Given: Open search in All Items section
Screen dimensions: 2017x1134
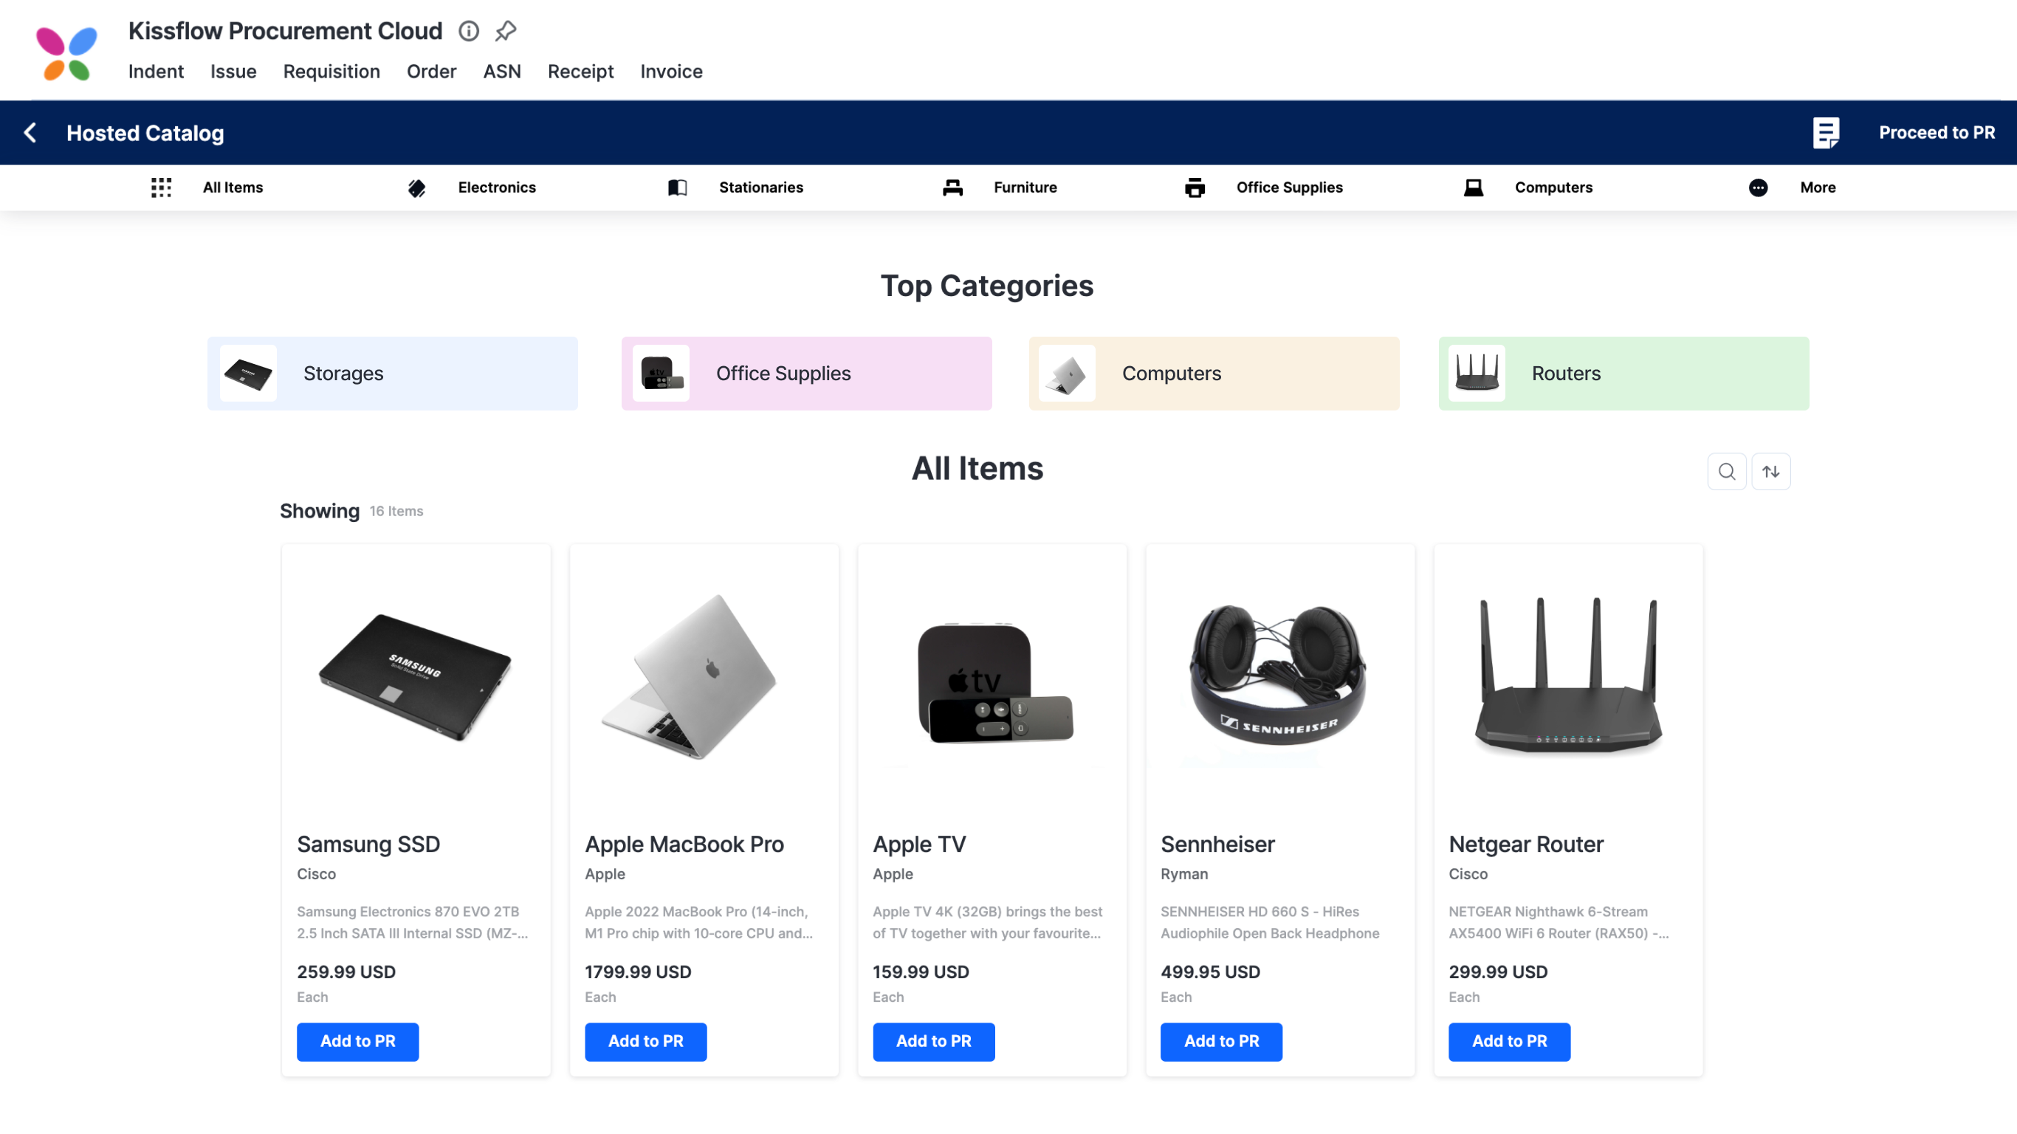Looking at the screenshot, I should (1727, 472).
